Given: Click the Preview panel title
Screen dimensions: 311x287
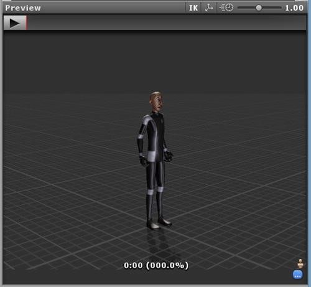Looking at the screenshot, I should coord(23,8).
